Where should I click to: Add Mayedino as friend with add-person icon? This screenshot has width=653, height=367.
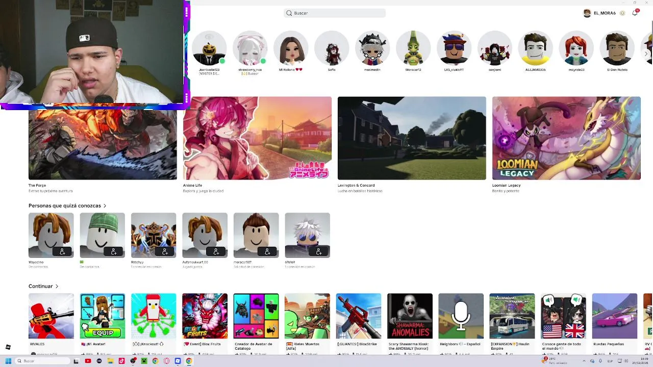[63, 251]
